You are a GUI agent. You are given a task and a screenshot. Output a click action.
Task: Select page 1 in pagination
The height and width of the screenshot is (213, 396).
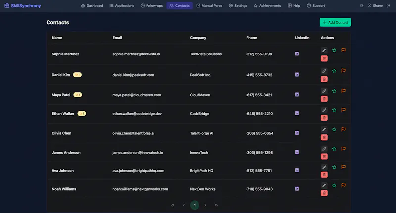coord(195,205)
